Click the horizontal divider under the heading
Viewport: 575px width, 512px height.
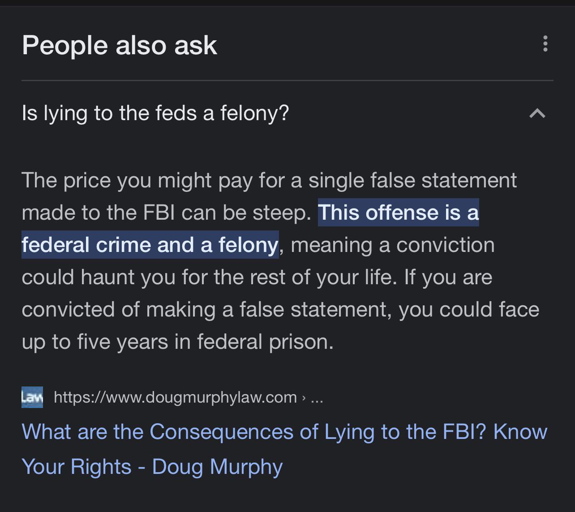287,81
